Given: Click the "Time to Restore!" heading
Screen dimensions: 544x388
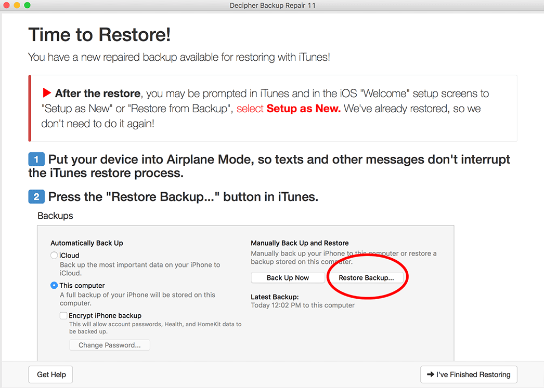Looking at the screenshot, I should click(x=99, y=34).
